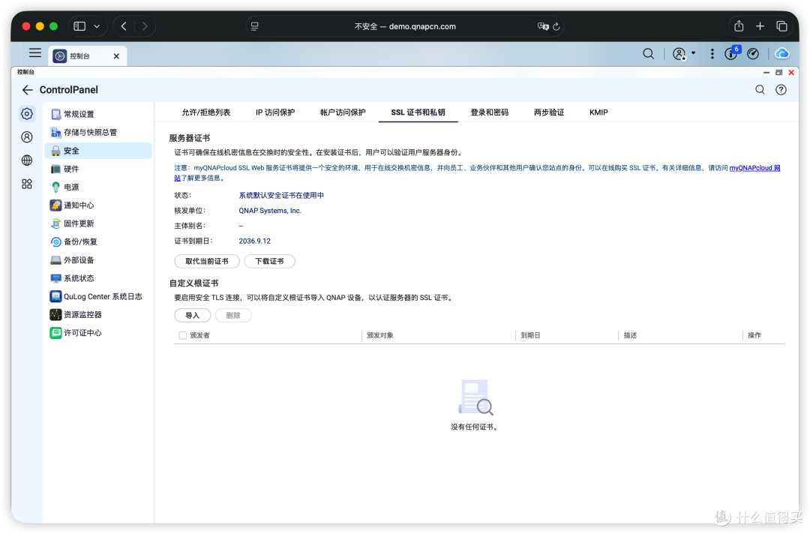Click the reader page icon in address bar

coord(255,26)
